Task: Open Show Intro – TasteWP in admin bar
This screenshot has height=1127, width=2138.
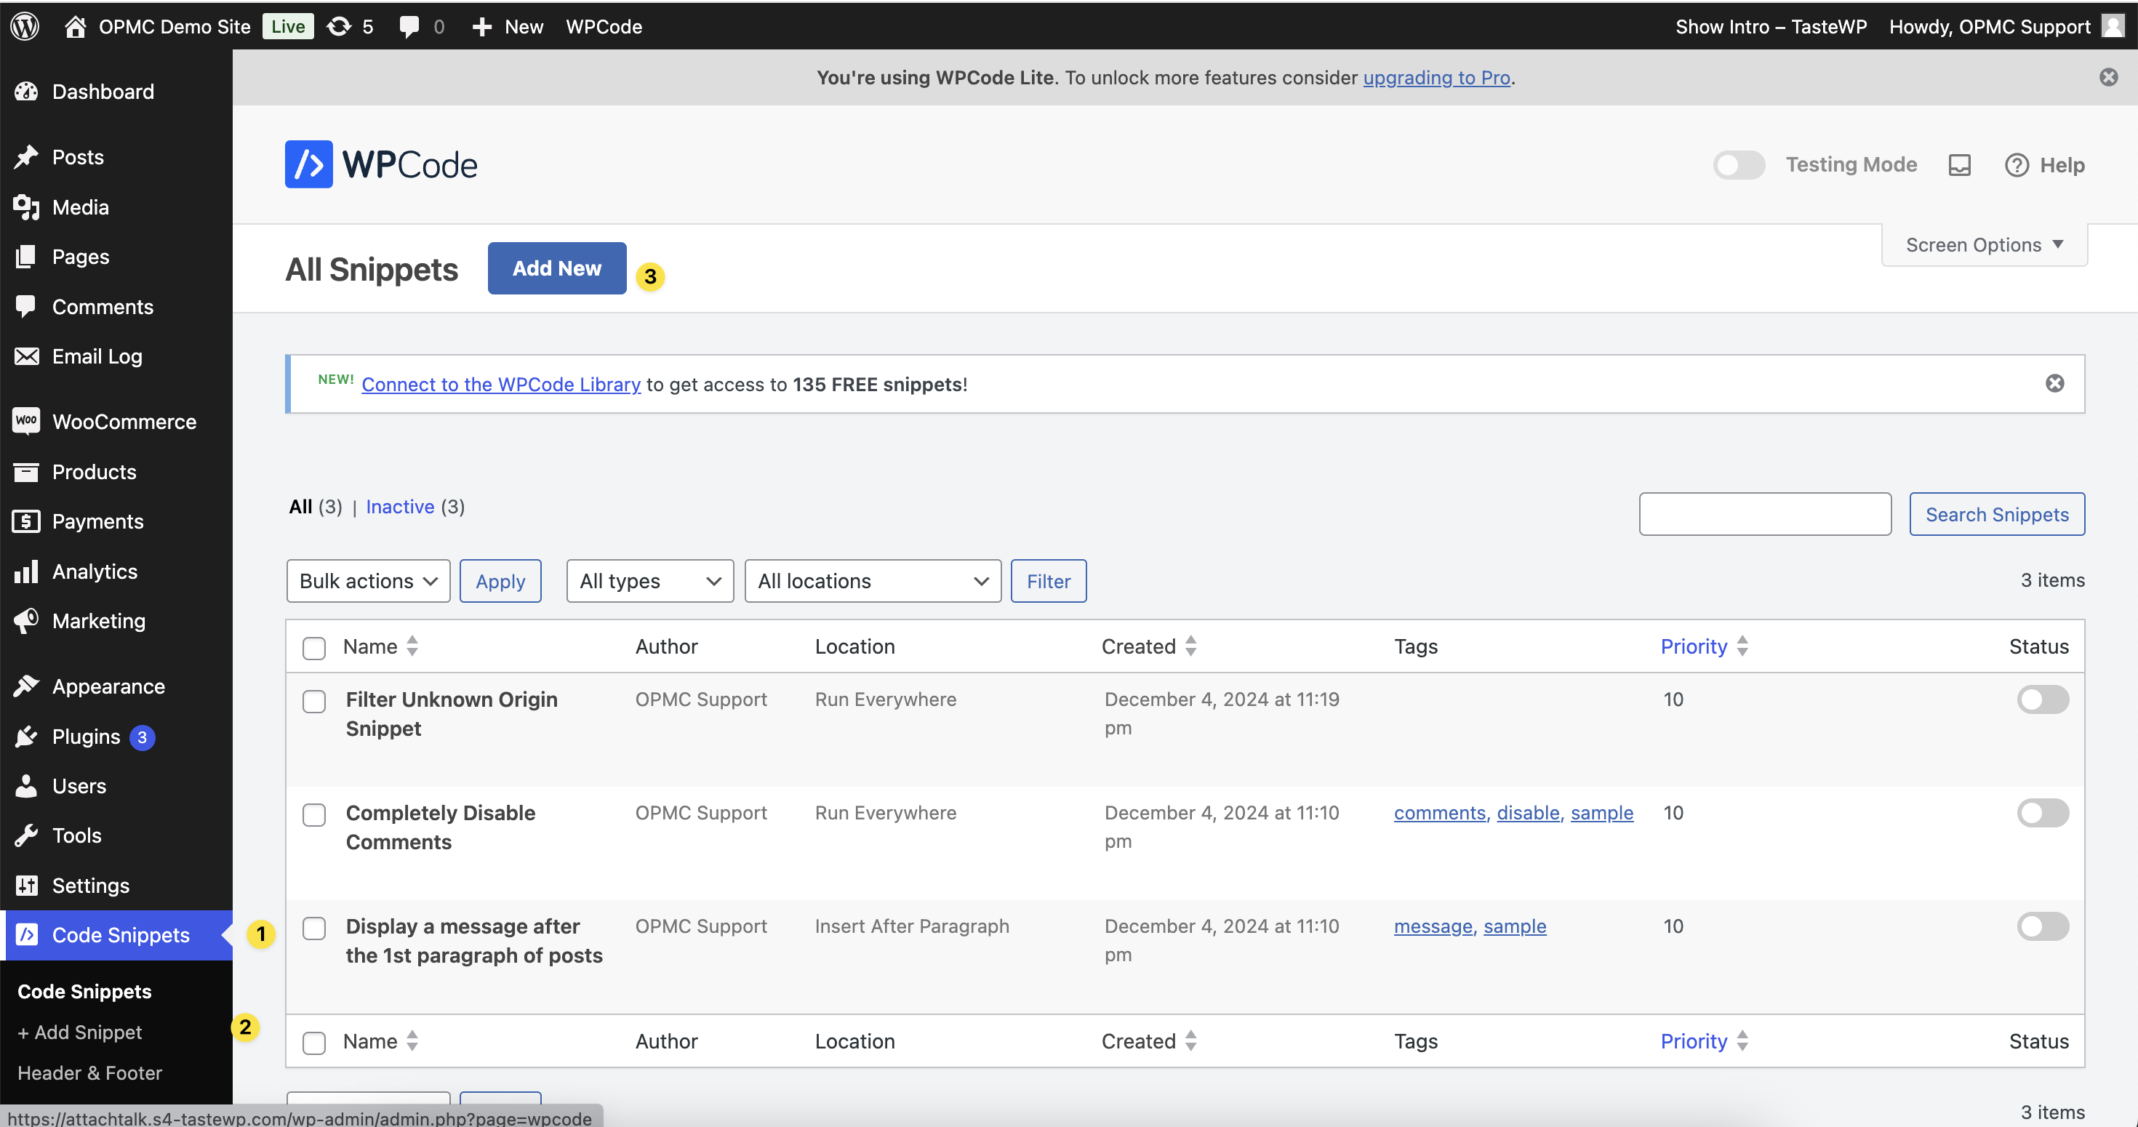Action: (1771, 27)
